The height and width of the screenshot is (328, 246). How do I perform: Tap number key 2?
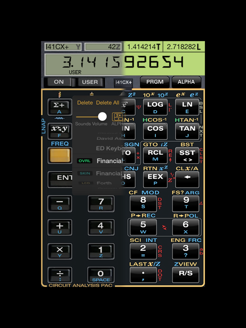point(143,251)
